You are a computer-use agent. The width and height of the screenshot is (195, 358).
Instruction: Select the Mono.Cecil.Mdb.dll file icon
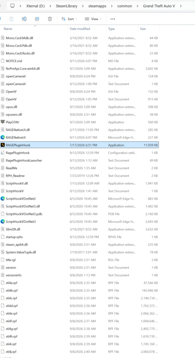pyautogui.click(x=3, y=38)
